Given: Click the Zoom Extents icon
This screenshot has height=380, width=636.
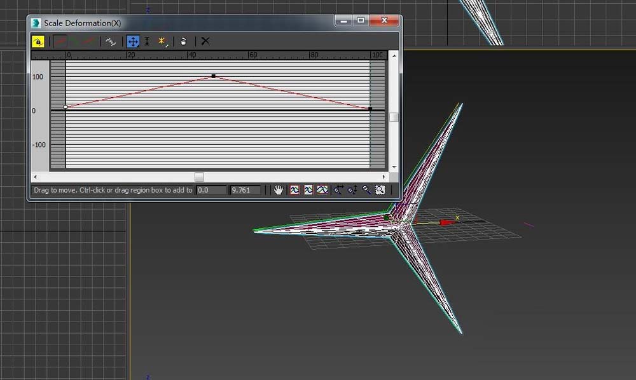Looking at the screenshot, I should coord(294,190).
